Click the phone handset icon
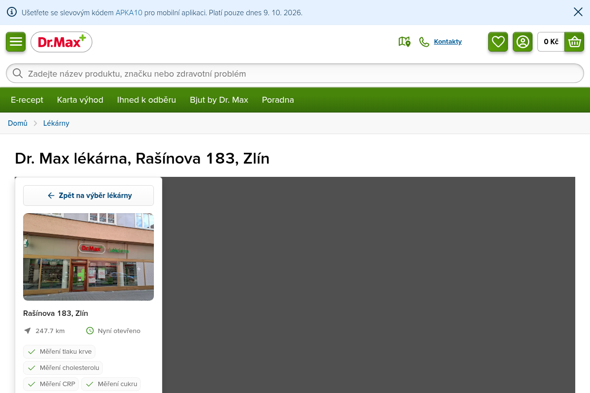Image resolution: width=590 pixels, height=393 pixels. 424,42
